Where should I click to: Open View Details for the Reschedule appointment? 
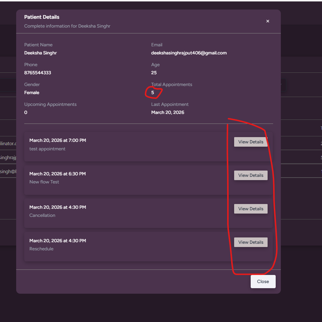click(x=251, y=242)
